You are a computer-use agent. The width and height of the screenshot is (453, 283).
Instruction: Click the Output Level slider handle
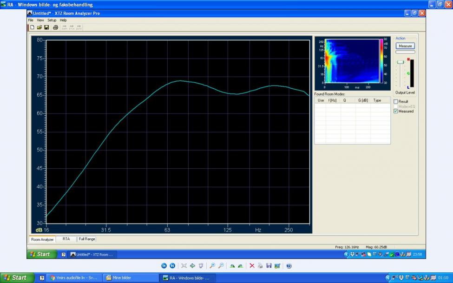[x=400, y=62]
